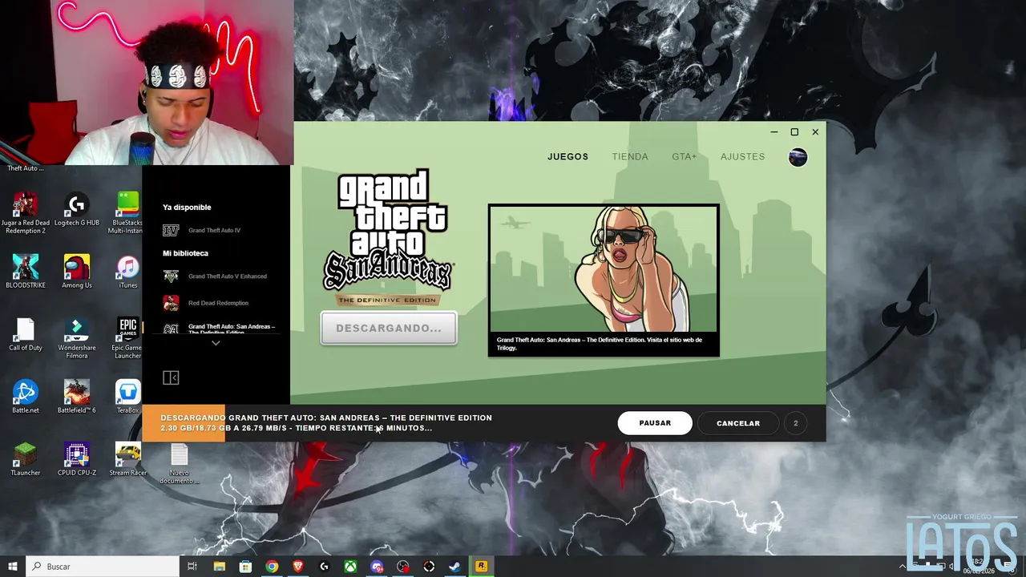The width and height of the screenshot is (1026, 577).
Task: Select the Nuevo documento text file
Action: [x=179, y=464]
